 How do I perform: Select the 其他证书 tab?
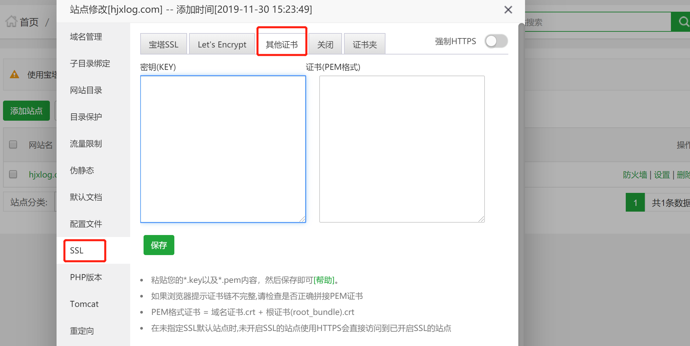281,44
